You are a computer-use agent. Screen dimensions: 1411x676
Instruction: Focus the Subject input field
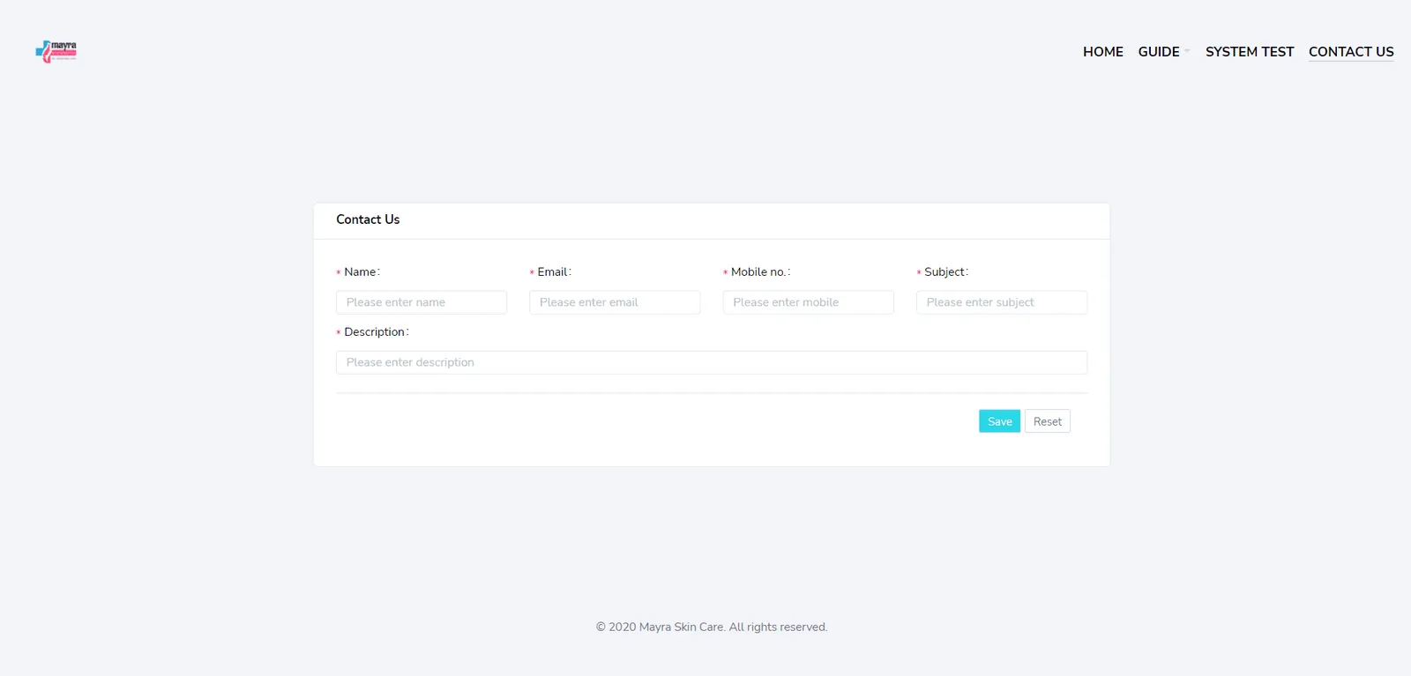coord(1002,302)
